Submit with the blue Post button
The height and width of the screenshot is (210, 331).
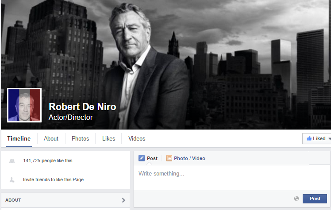(x=315, y=199)
